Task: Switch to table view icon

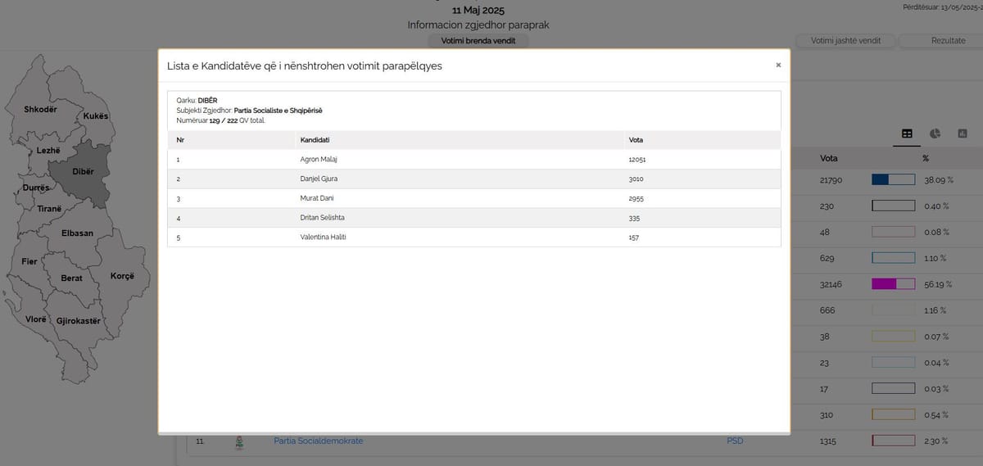Action: coord(907,133)
